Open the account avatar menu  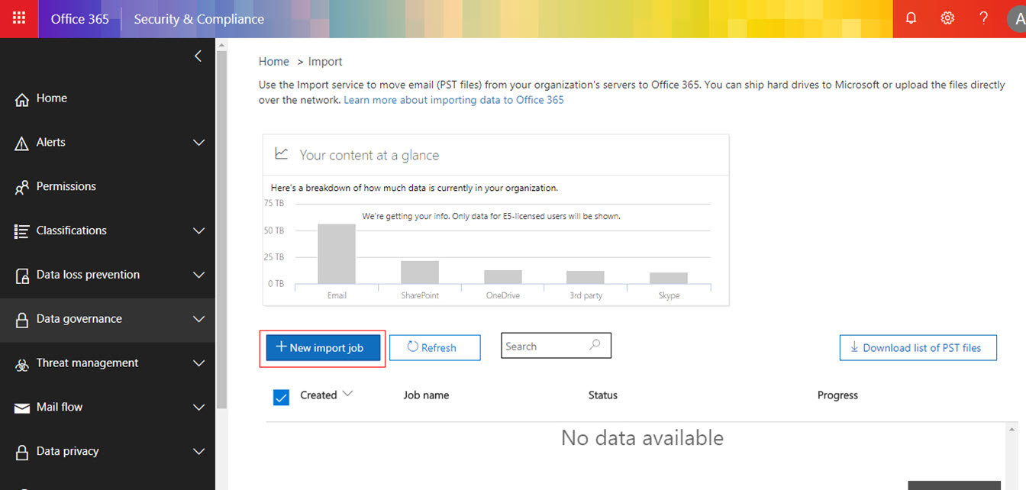[x=1016, y=18]
